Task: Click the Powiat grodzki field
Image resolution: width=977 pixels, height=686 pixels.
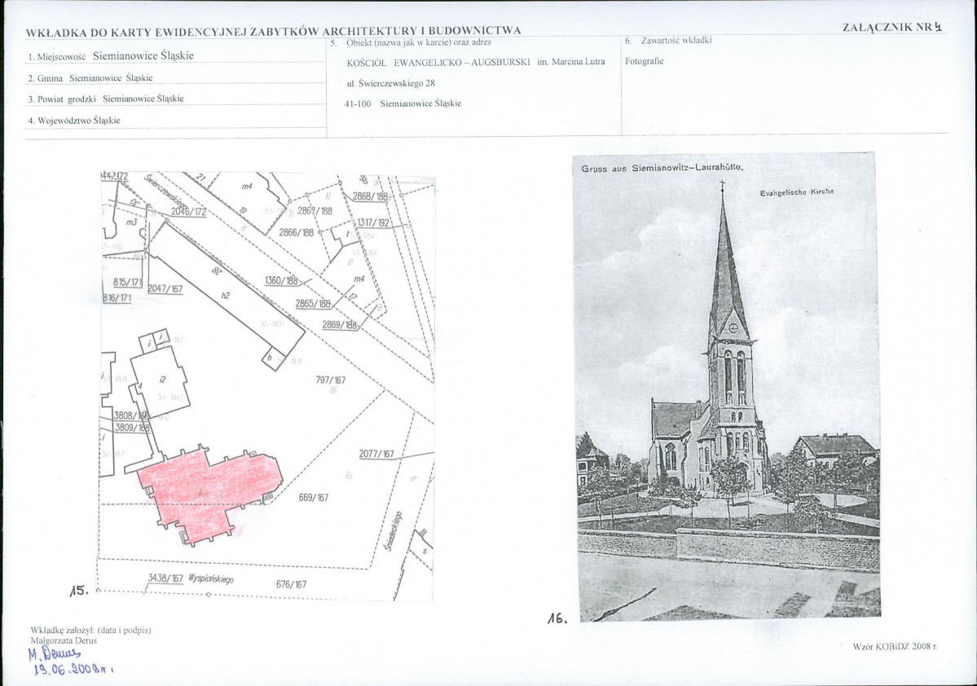Action: (x=105, y=99)
